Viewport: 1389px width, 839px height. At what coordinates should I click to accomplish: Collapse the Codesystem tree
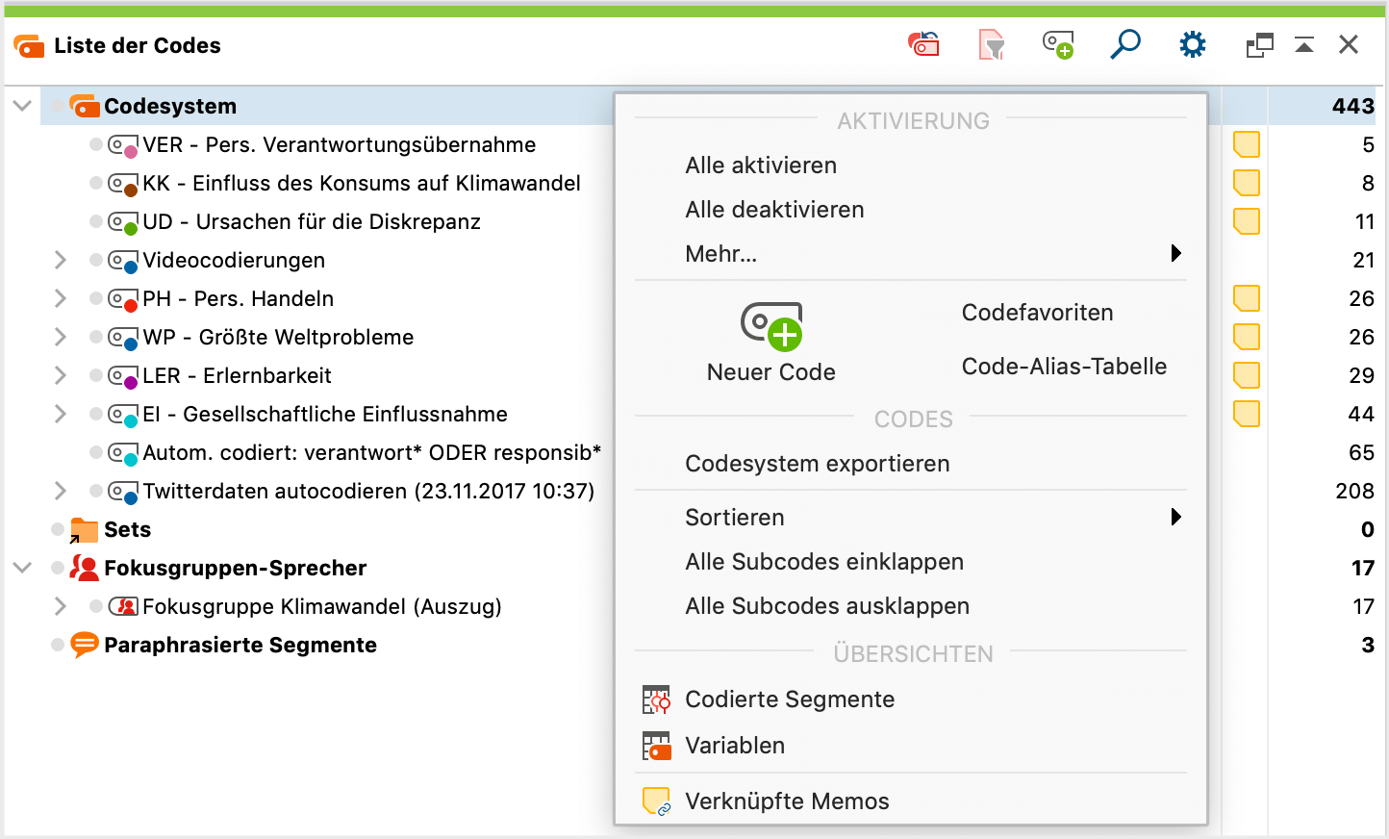(x=22, y=106)
